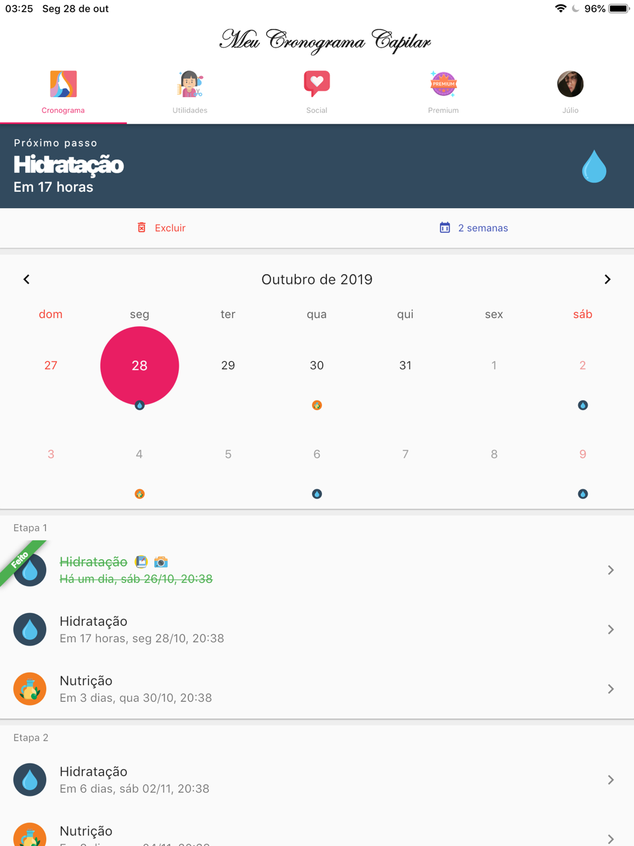
Task: Open the Cronograma tab
Action: coord(63,93)
